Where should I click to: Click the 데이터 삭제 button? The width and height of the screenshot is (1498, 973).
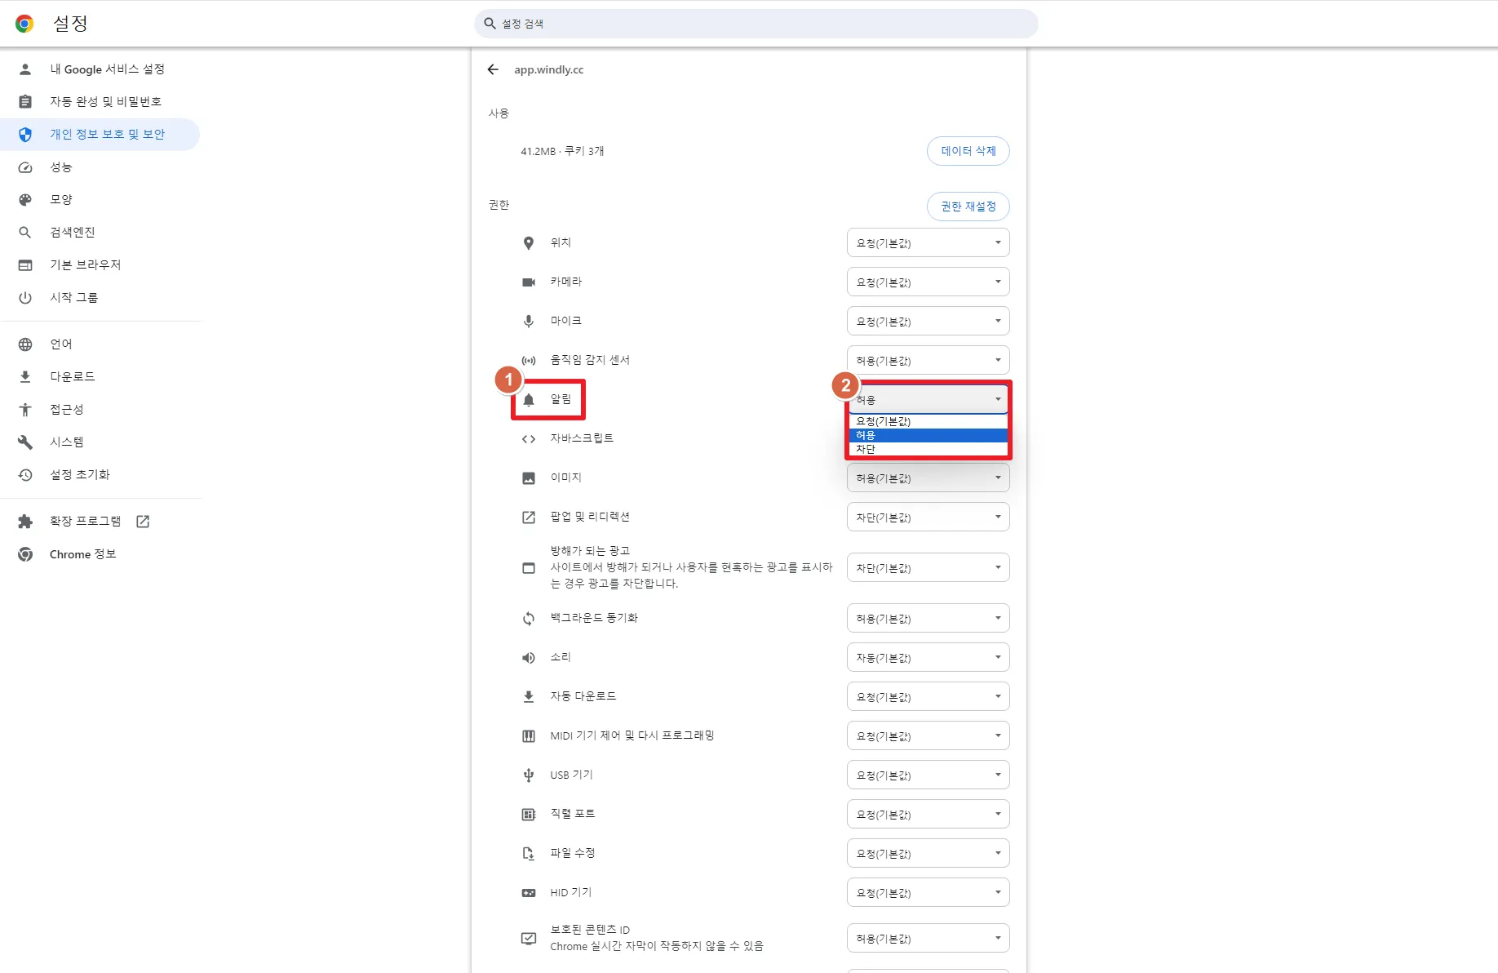[x=968, y=151]
